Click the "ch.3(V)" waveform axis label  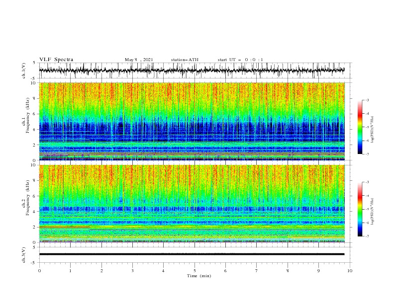point(24,255)
